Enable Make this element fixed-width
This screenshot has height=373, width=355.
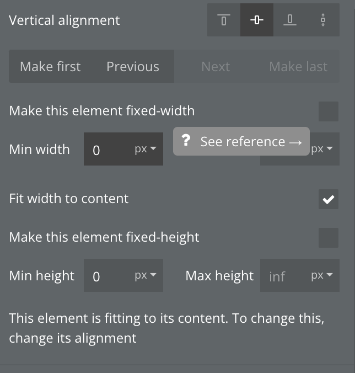(329, 111)
